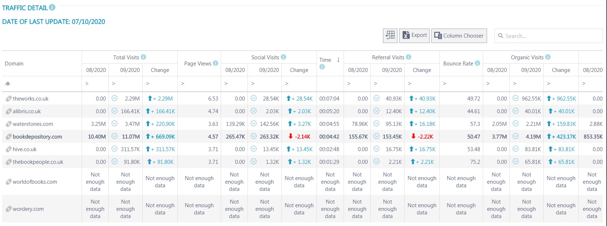607x226 pixels.
Task: Open the filter operator for Total Visits Change
Action: (147, 84)
